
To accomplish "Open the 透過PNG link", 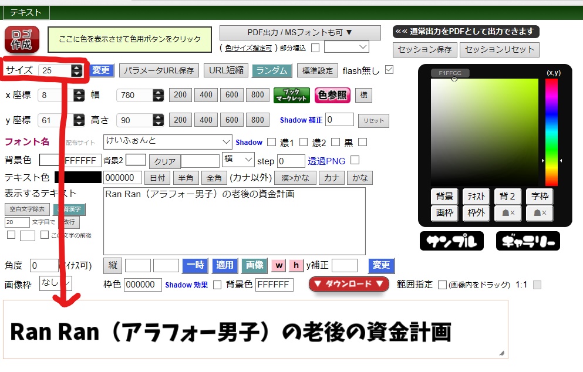I will [x=326, y=161].
